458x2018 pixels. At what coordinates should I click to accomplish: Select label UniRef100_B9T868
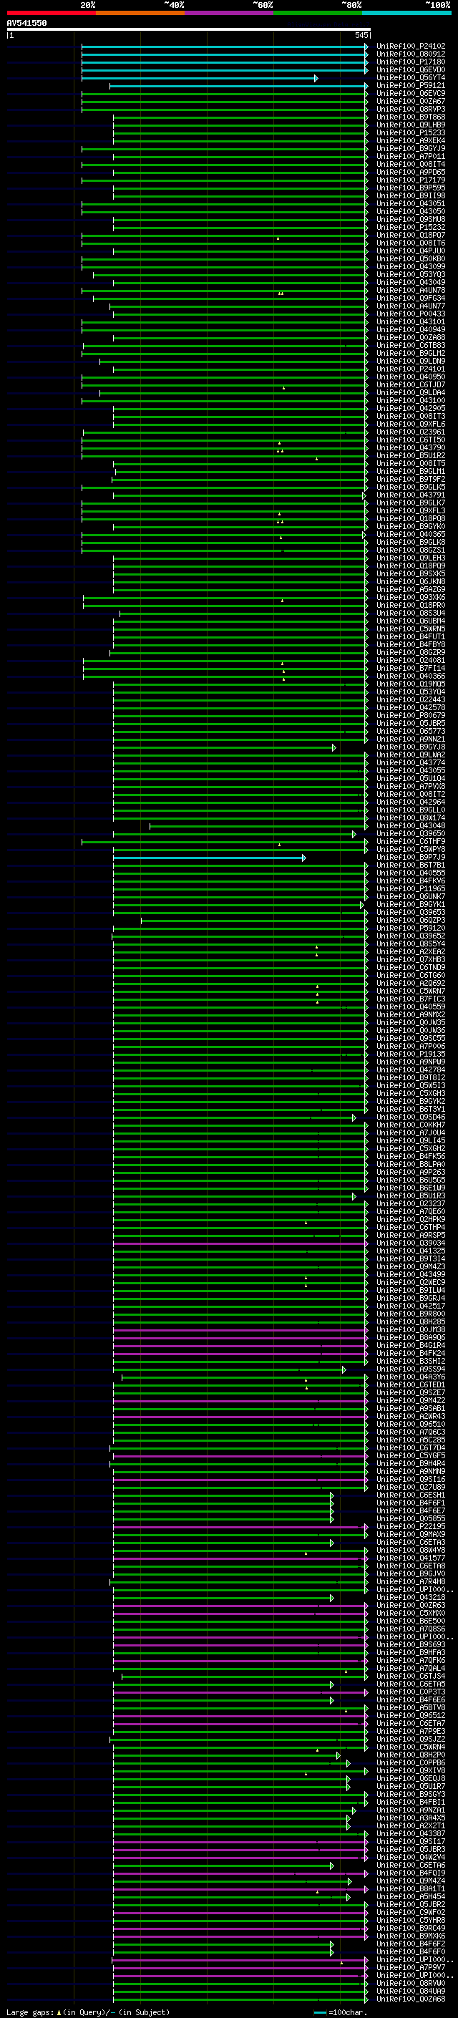click(411, 117)
